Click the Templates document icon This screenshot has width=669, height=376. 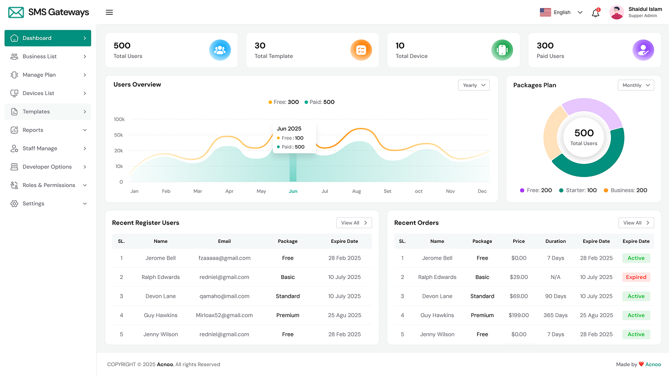click(x=14, y=112)
